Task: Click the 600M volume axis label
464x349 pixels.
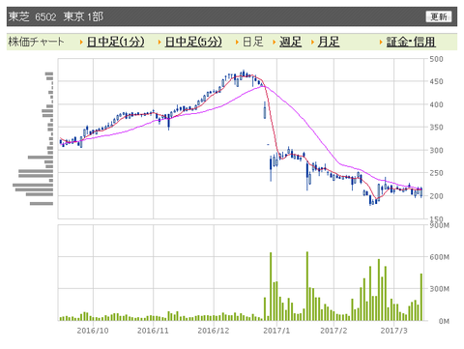Action: click(x=439, y=257)
